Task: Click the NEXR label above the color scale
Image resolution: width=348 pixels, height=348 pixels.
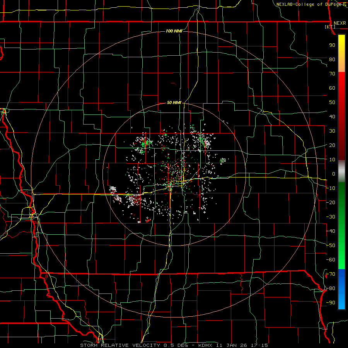Action: click(x=339, y=23)
